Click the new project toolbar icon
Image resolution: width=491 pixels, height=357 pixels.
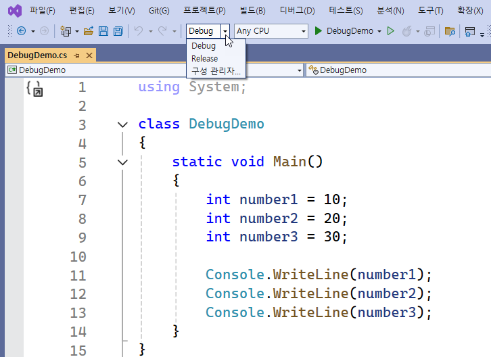(66, 31)
